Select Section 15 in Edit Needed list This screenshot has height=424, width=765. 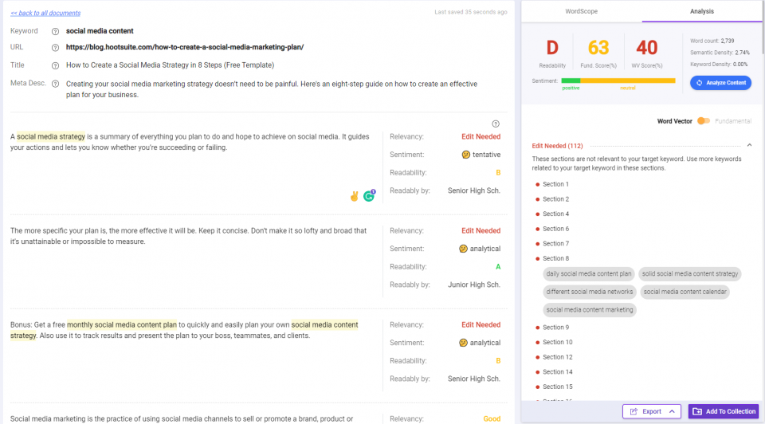[x=558, y=387]
